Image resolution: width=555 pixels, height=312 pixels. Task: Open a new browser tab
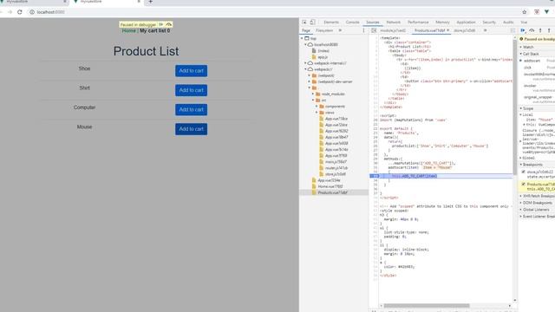coord(150,2)
